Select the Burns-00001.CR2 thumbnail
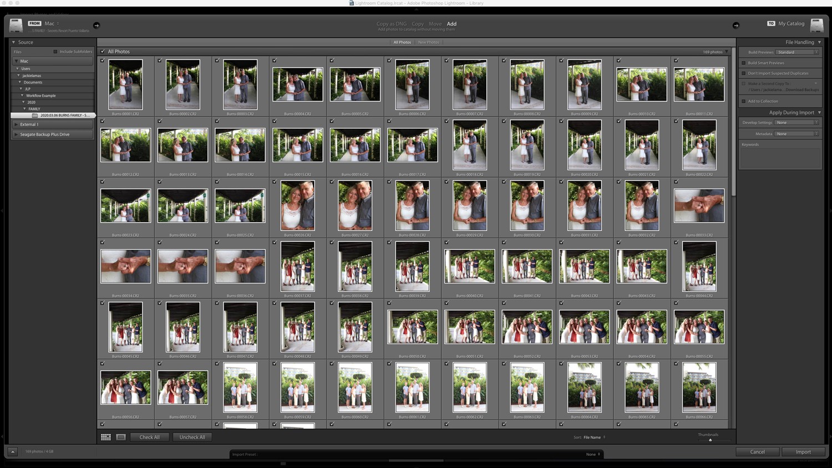Image resolution: width=832 pixels, height=468 pixels. tap(126, 85)
